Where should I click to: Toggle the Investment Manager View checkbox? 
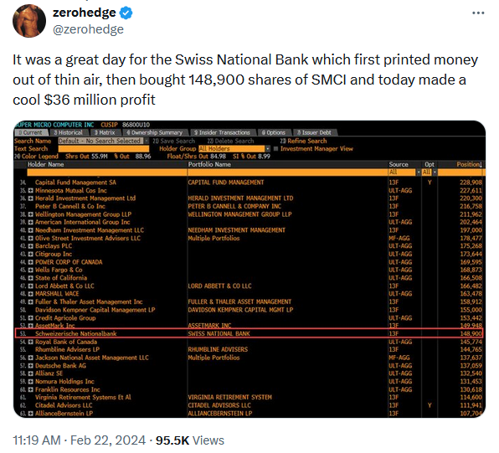click(276, 149)
